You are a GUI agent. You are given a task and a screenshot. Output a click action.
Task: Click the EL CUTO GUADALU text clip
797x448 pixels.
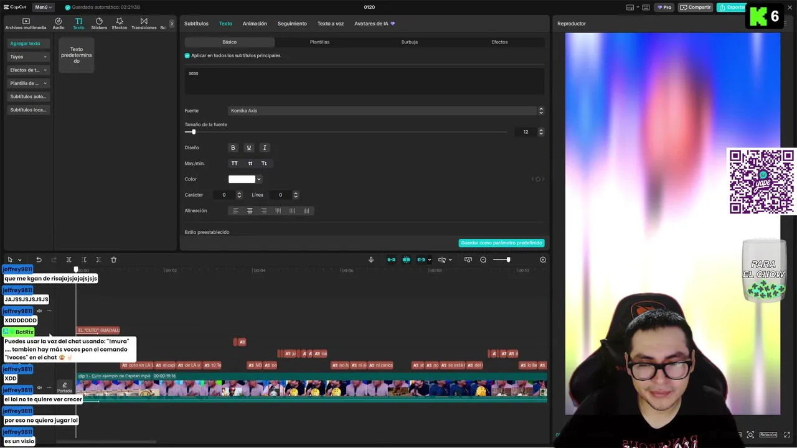(x=98, y=330)
